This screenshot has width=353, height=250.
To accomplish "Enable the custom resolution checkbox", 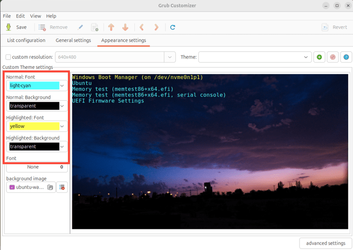I will click(x=8, y=57).
